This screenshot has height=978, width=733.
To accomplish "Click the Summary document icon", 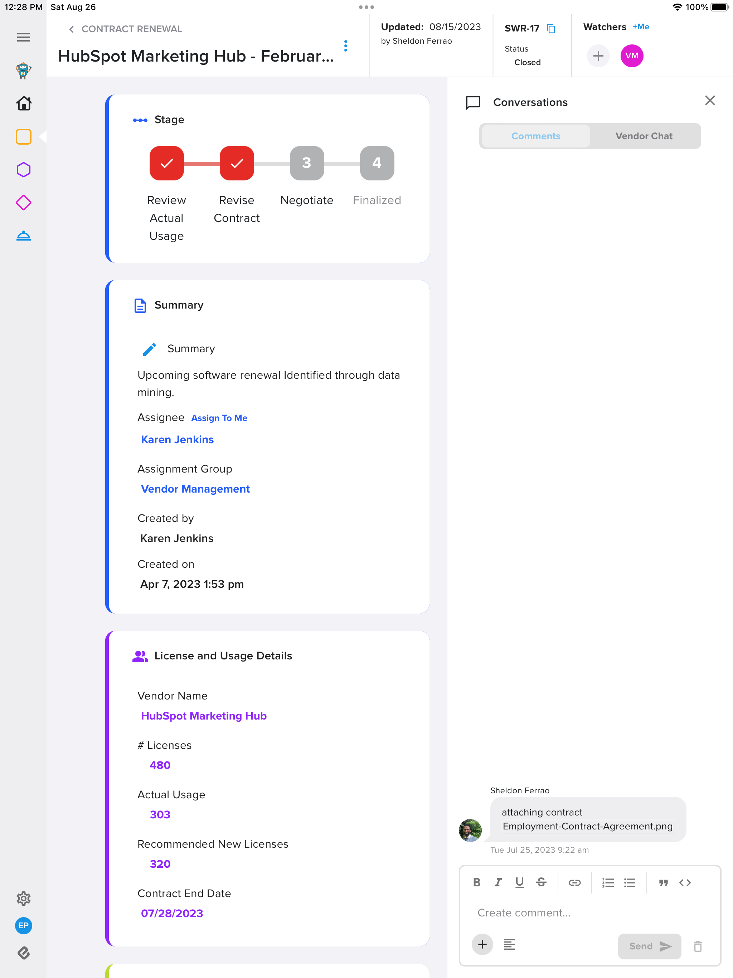I will pyautogui.click(x=140, y=305).
